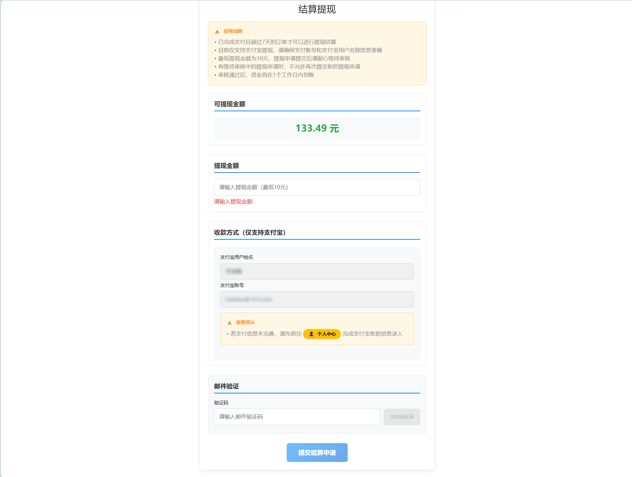Click the red 请输入提现金额 error message
This screenshot has width=632, height=477.
pos(233,202)
